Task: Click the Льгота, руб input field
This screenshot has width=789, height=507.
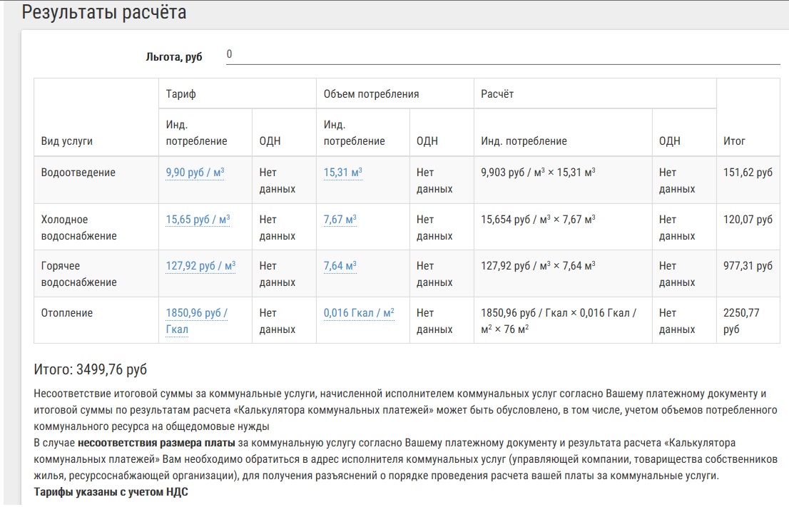Action: tap(502, 55)
